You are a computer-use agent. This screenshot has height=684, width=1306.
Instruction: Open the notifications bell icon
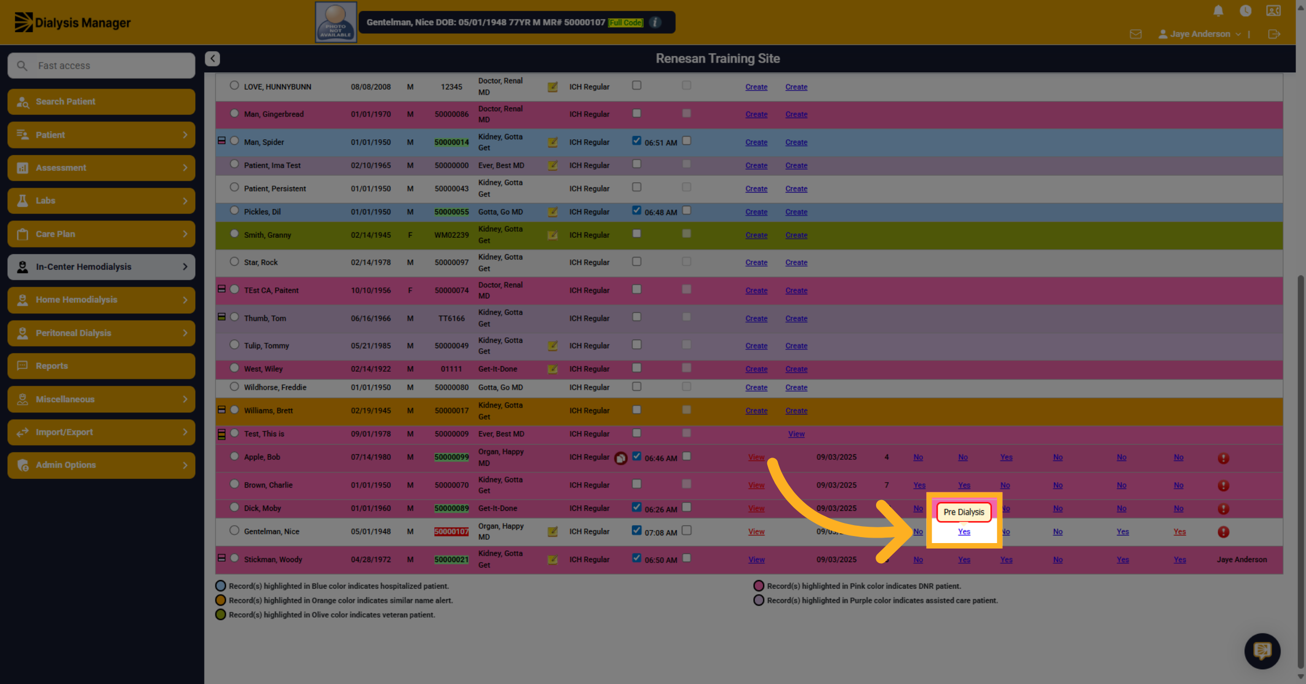[x=1218, y=11]
